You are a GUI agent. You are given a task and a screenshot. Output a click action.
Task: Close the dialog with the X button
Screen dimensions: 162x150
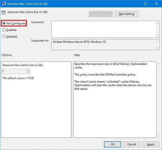[156, 4]
